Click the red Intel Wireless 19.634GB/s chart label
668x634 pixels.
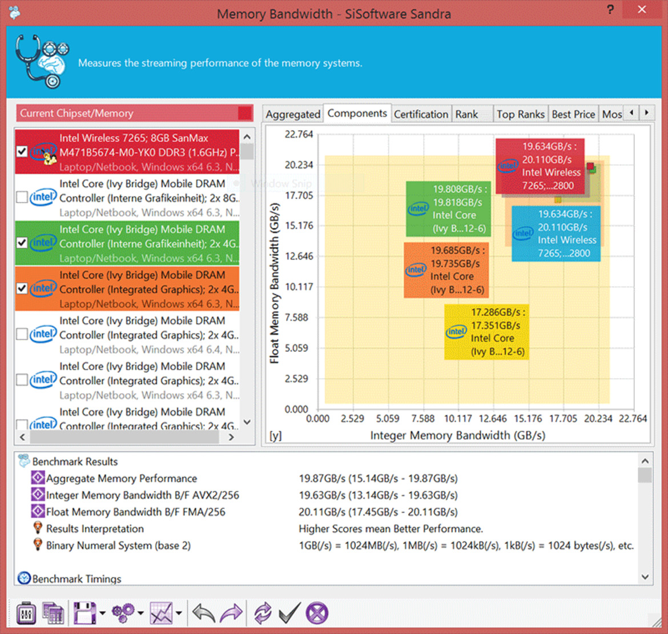point(540,166)
